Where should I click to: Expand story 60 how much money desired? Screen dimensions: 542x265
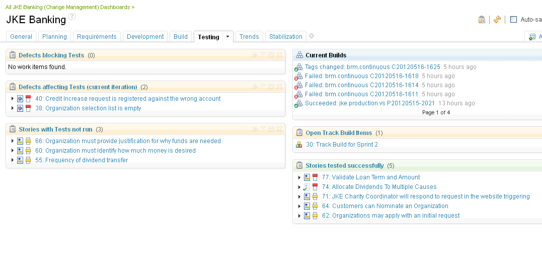coord(13,151)
